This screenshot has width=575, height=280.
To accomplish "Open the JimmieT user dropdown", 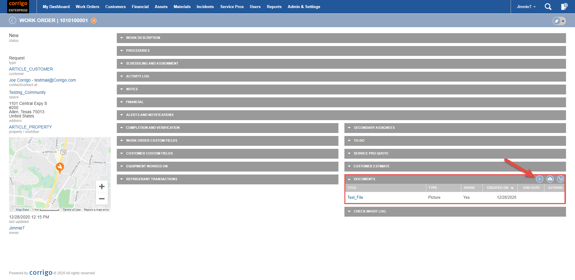I will [526, 7].
